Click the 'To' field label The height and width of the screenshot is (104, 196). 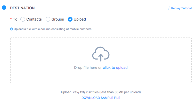pyautogui.click(x=15, y=19)
